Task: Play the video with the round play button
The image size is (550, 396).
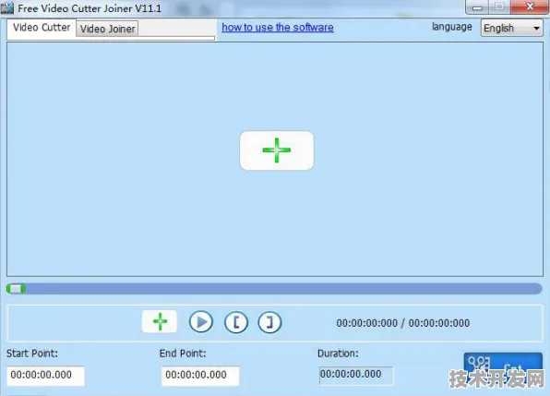Action: coord(201,321)
